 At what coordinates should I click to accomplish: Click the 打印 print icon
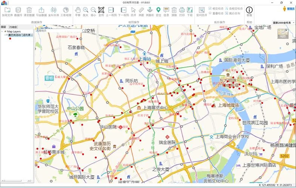click(182, 12)
